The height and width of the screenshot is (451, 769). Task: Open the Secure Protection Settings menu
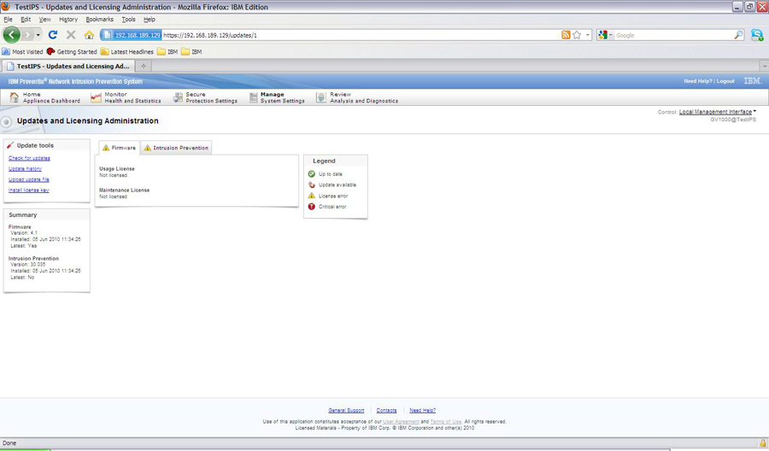(205, 97)
